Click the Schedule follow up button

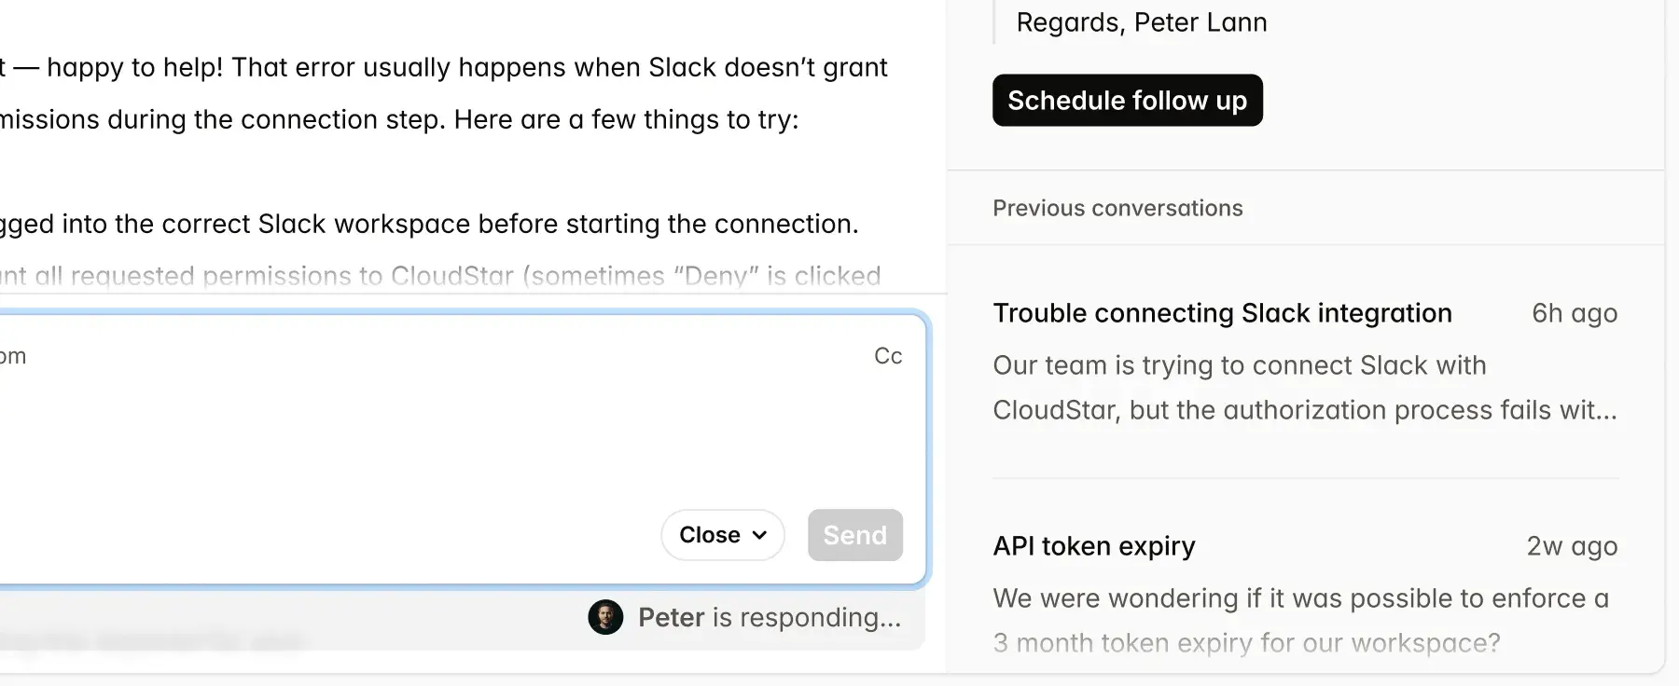1127,100
